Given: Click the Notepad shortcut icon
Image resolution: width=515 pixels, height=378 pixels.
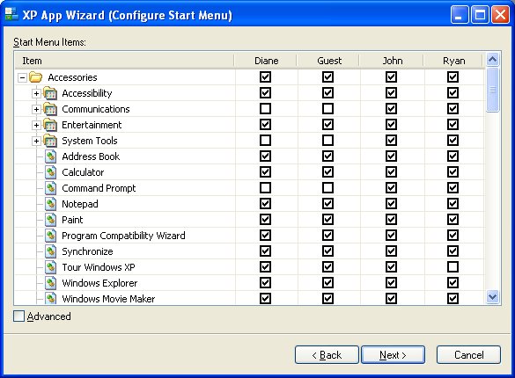Looking at the screenshot, I should pyautogui.click(x=50, y=204).
